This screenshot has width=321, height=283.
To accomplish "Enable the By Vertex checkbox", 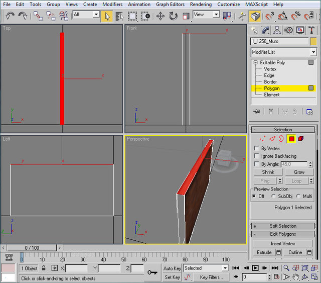I will [x=257, y=149].
